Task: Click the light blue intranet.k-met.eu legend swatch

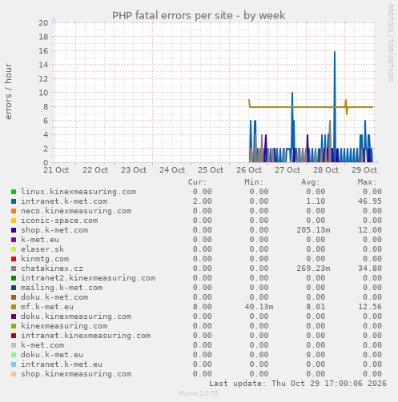Action: pyautogui.click(x=14, y=364)
